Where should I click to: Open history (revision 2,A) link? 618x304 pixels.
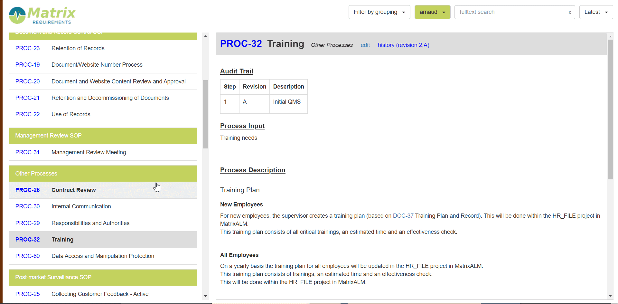click(x=403, y=45)
